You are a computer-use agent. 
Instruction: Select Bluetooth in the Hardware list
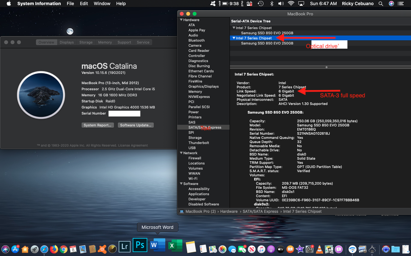click(197, 40)
